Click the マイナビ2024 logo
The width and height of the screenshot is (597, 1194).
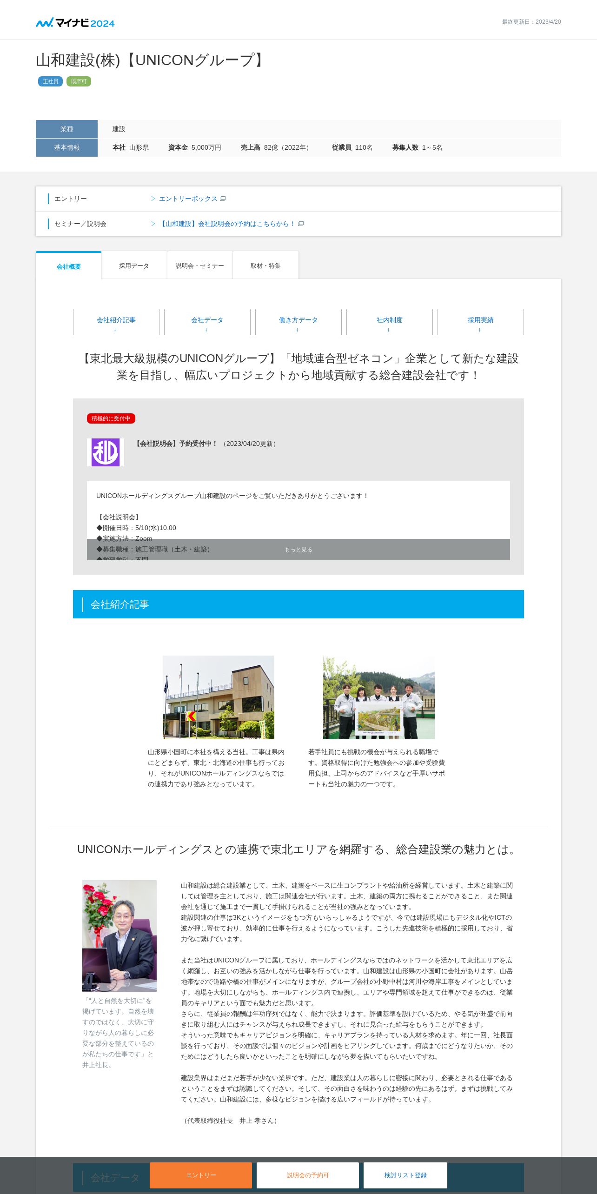click(75, 23)
